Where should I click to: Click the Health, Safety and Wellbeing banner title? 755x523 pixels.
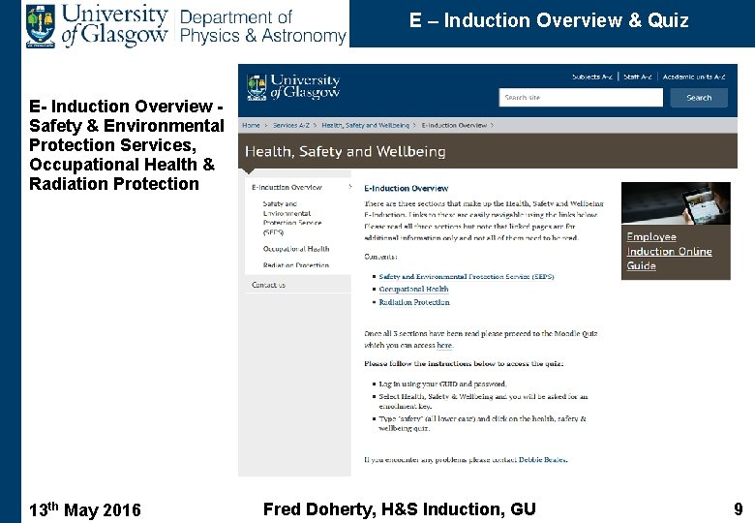tap(346, 151)
